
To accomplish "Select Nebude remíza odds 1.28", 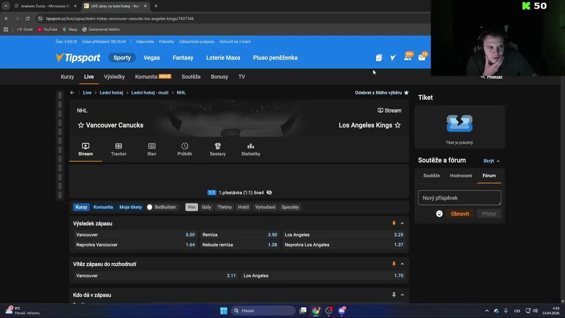I will coord(240,245).
